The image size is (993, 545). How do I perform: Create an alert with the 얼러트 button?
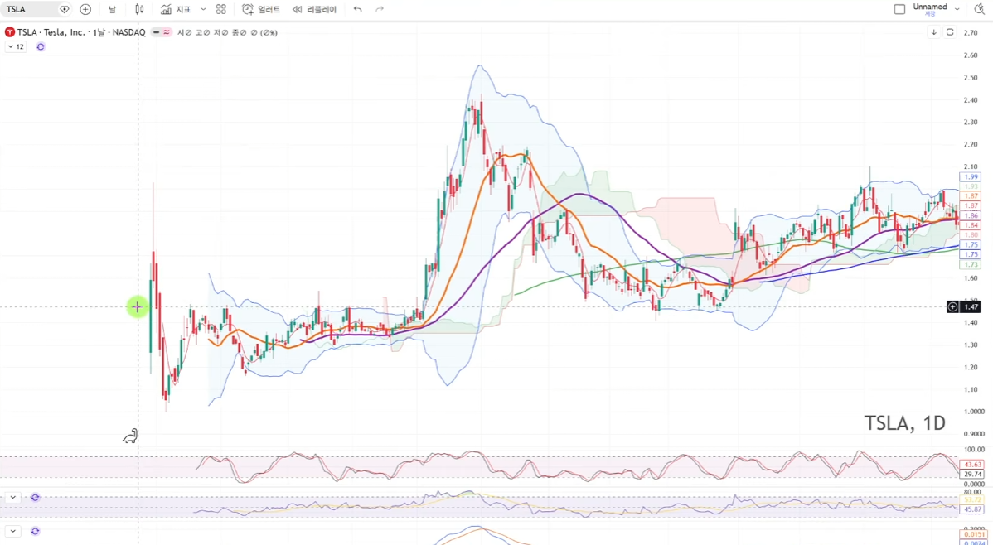261,9
